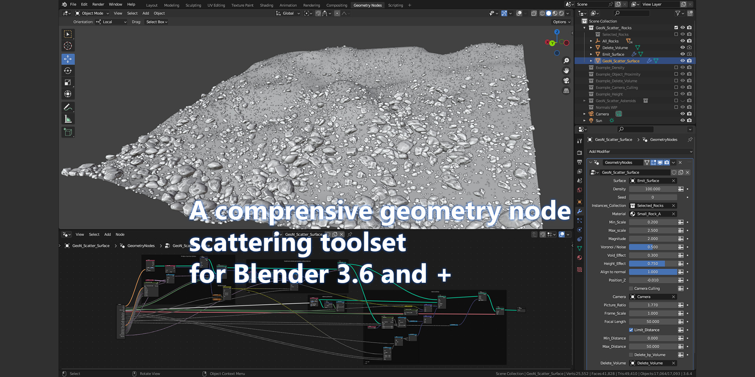The image size is (755, 377).
Task: Open the Global transform orientation dropdown
Action: pos(288,13)
